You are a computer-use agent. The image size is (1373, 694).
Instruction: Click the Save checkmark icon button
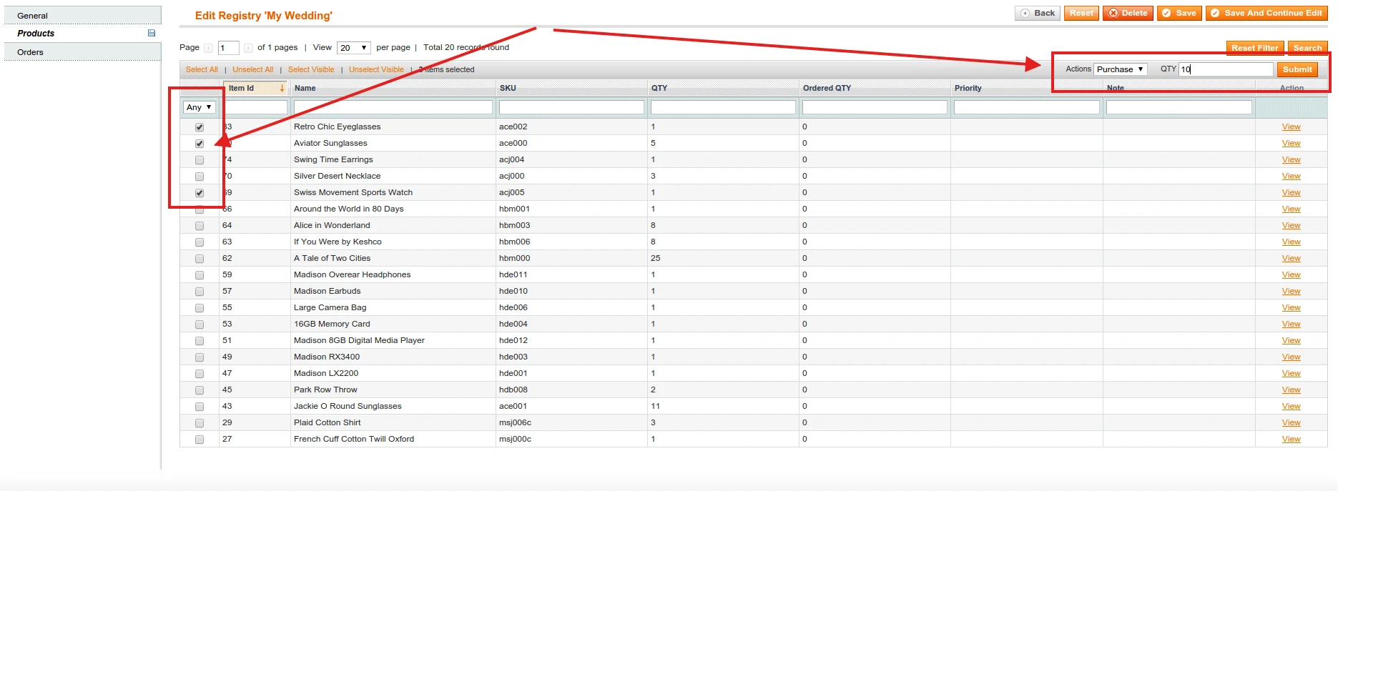1167,13
